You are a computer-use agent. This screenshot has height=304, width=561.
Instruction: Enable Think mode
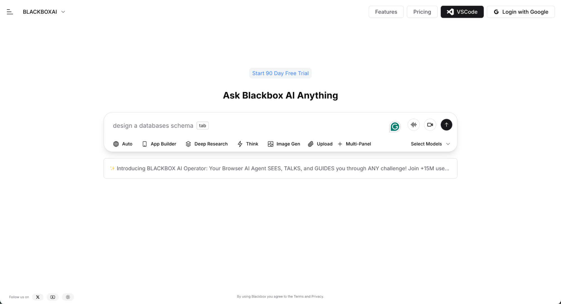(248, 144)
